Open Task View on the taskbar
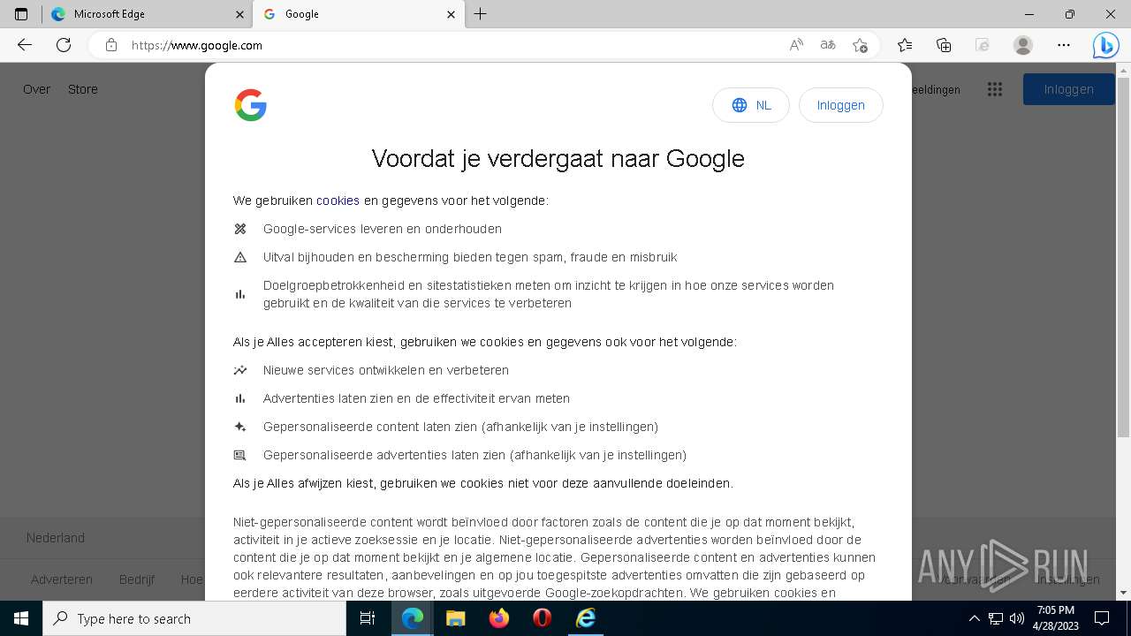The height and width of the screenshot is (636, 1131). pyautogui.click(x=368, y=618)
